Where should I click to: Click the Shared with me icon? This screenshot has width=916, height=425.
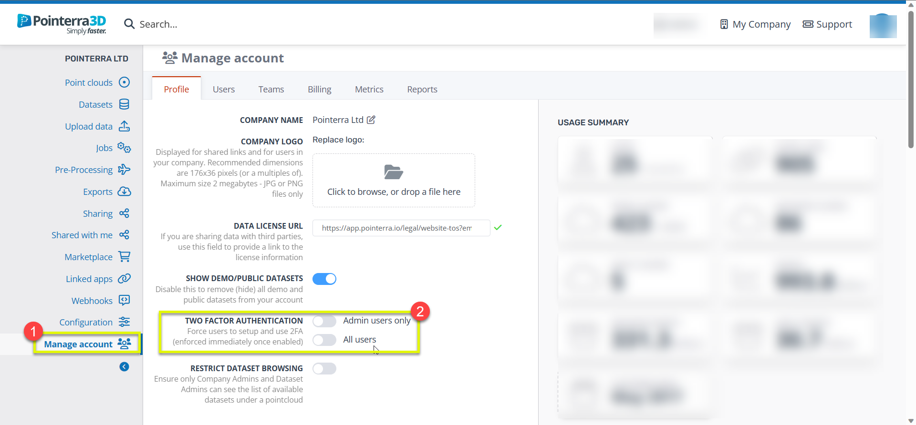124,235
